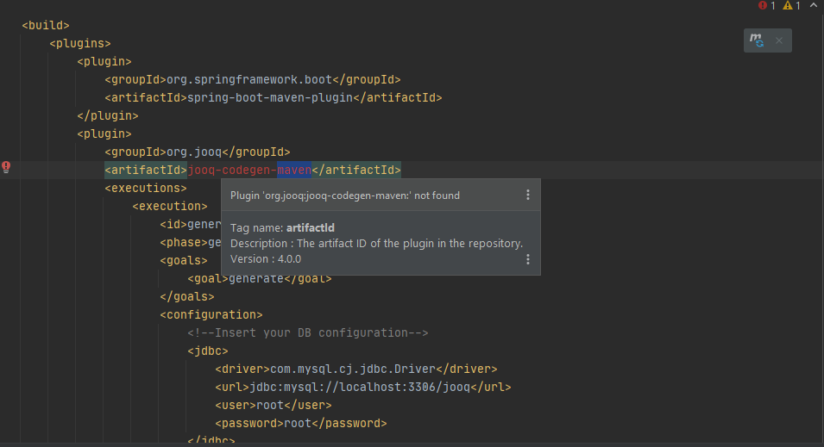The image size is (824, 447).
Task: Click 'jooq-codegen-' text in red artifactId
Action: [x=232, y=170]
